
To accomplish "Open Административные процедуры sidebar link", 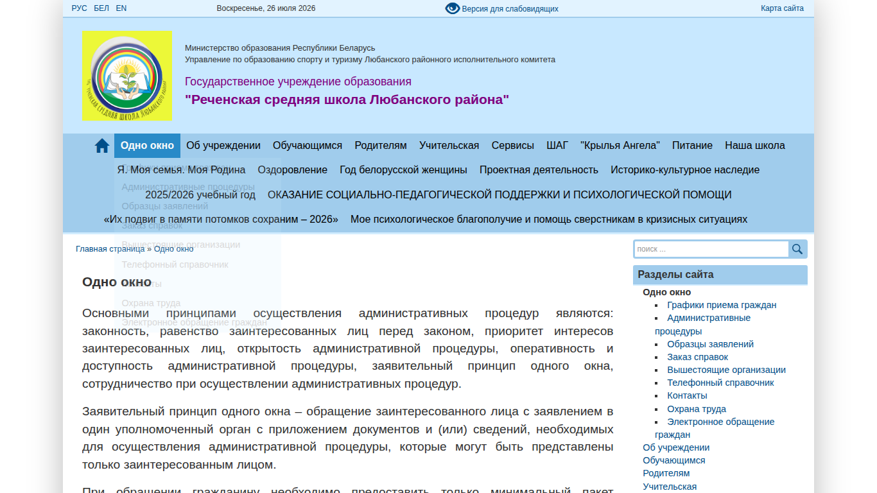I will (x=702, y=325).
